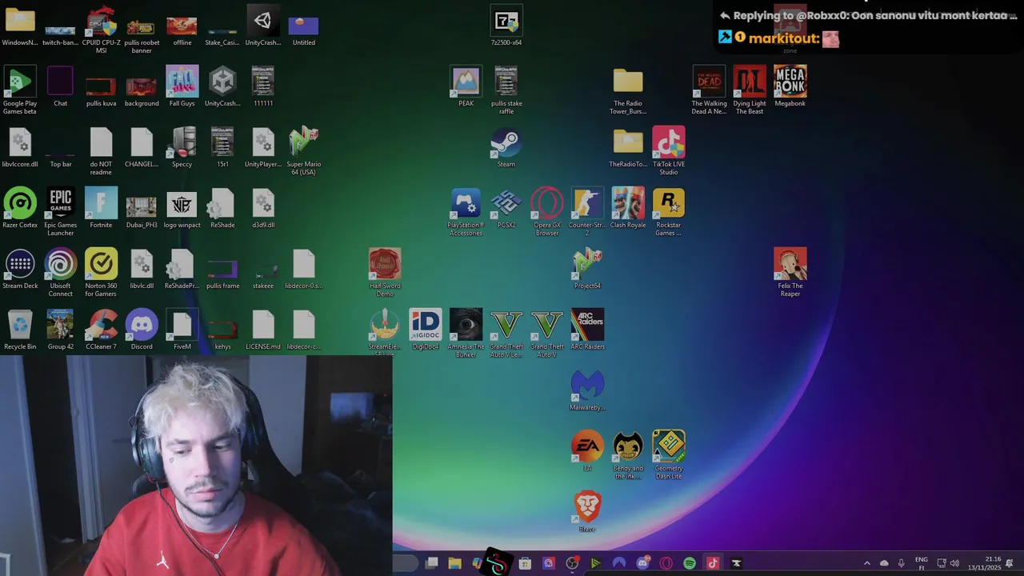Screen dimensions: 1024x576
Task: Open Speccy desktop shortcut
Action: pyautogui.click(x=182, y=149)
